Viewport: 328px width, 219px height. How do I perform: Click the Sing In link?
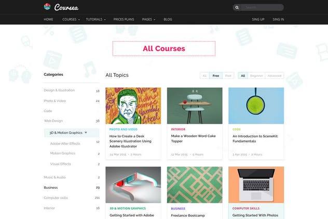(278, 19)
